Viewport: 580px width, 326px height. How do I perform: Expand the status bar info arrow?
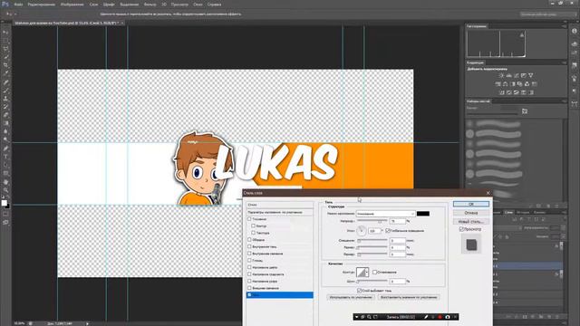coord(87,323)
